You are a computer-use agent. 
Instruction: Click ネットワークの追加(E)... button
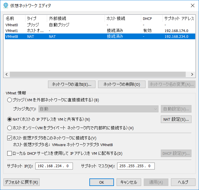pos(72,84)
